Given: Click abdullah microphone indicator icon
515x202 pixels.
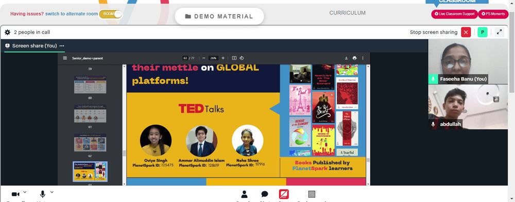Looking at the screenshot, I should (x=433, y=124).
